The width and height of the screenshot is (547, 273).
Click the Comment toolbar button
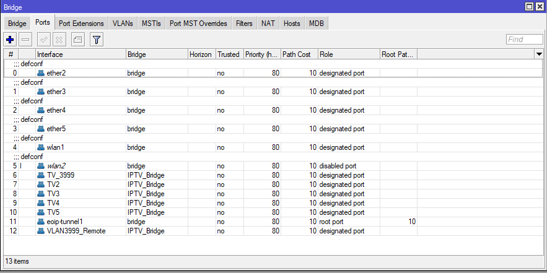coord(77,40)
